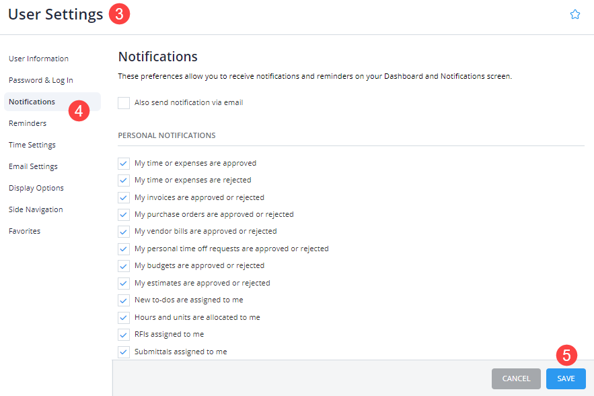
Task: Disable notifications for approved time or expenses
Action: 123,163
